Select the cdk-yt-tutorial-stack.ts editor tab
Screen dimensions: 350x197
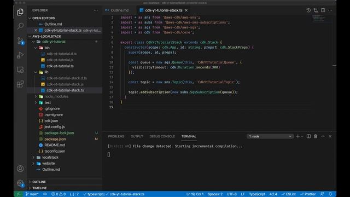coord(164,10)
